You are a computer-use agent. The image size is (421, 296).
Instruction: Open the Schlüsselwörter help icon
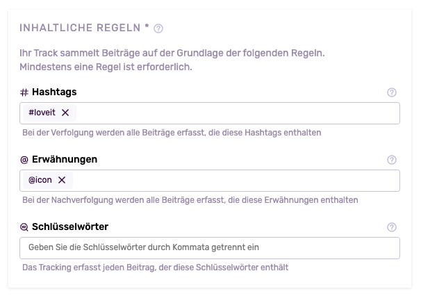click(x=392, y=227)
